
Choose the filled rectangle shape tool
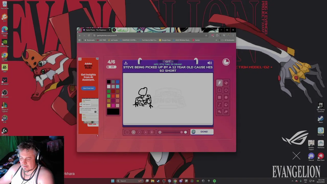click(219, 97)
